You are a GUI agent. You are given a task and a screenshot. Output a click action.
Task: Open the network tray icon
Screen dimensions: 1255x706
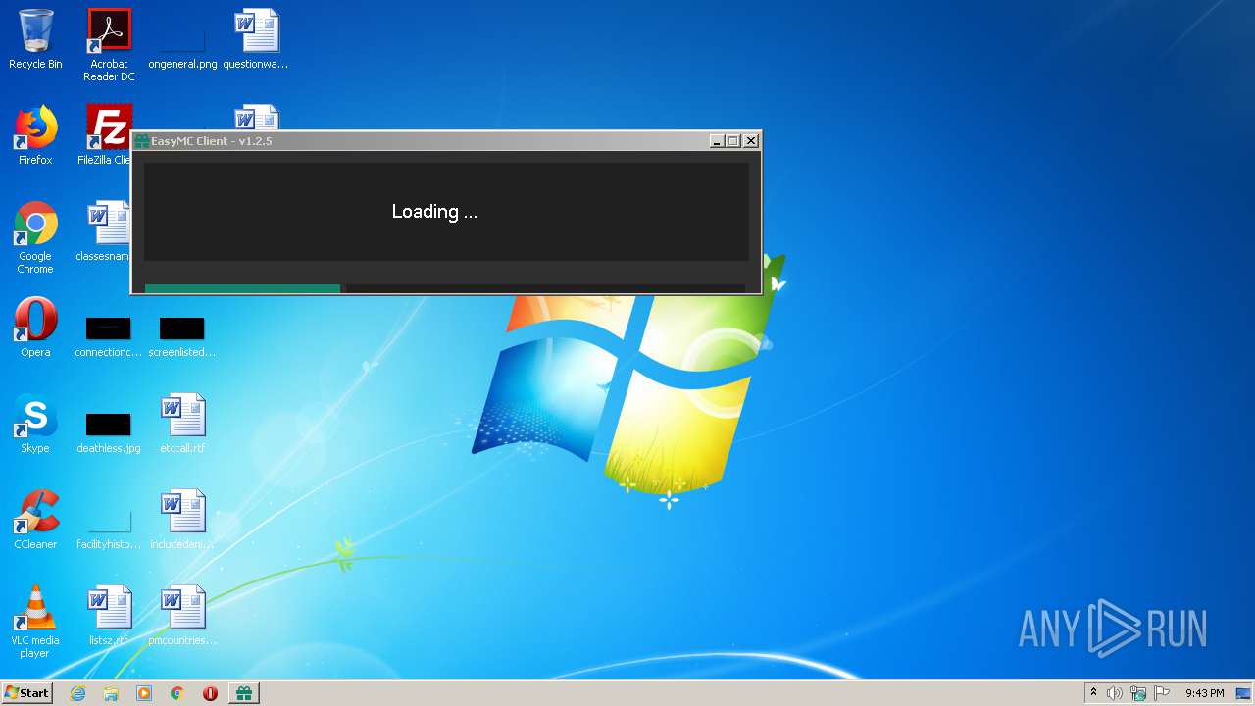click(1138, 693)
